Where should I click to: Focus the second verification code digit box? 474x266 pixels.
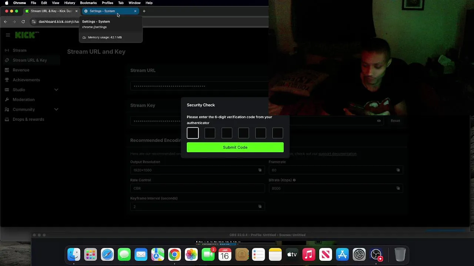pyautogui.click(x=210, y=133)
